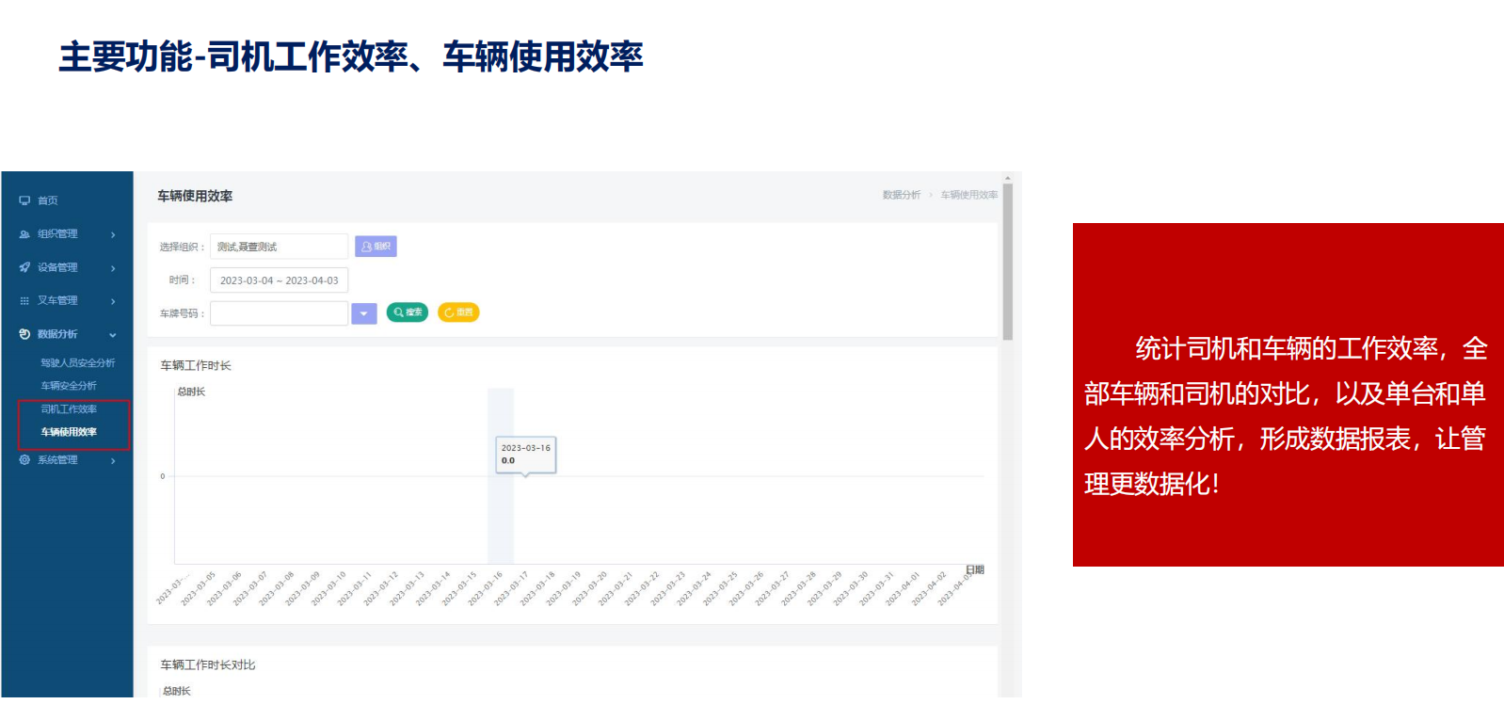Screen dimensions: 1504x704
Task: Open 驾驶人员安全分析 menu entry
Action: tap(77, 362)
